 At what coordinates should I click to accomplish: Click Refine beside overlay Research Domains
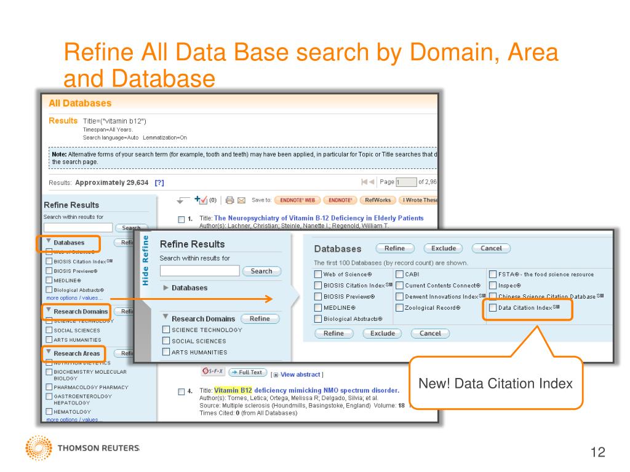point(260,319)
